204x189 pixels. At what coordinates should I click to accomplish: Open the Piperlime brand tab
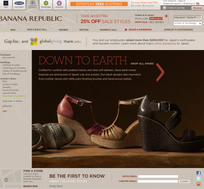[46, 5]
